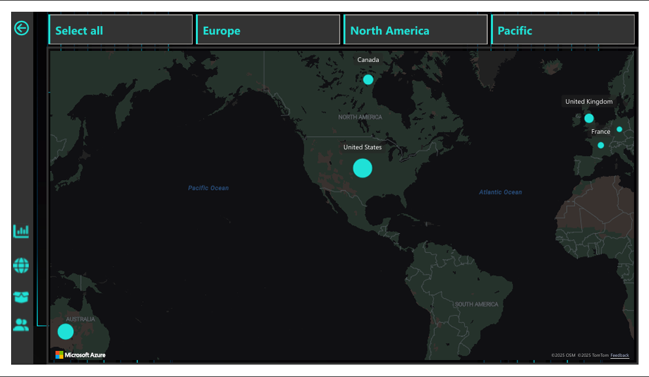The image size is (649, 377).
Task: Select the United States bubble on map
Action: click(x=362, y=168)
